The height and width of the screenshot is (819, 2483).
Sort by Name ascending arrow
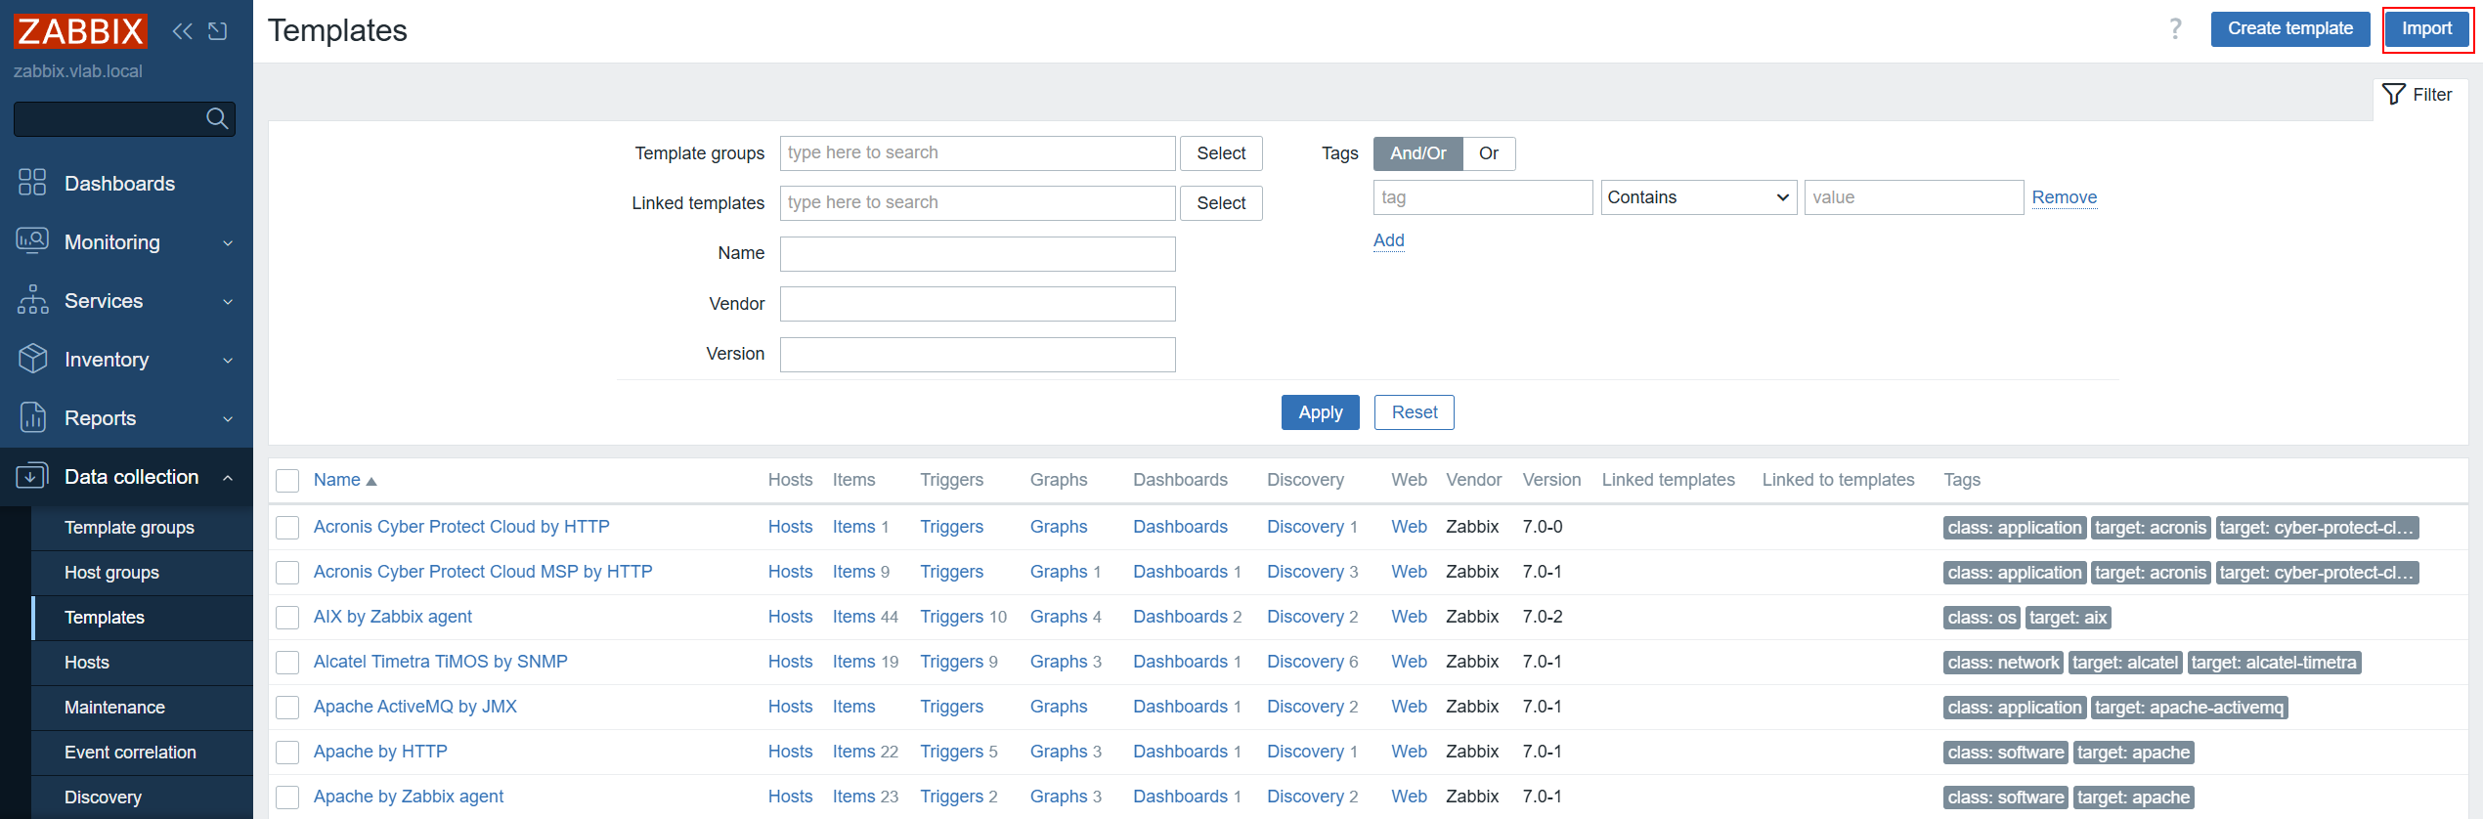(x=371, y=481)
